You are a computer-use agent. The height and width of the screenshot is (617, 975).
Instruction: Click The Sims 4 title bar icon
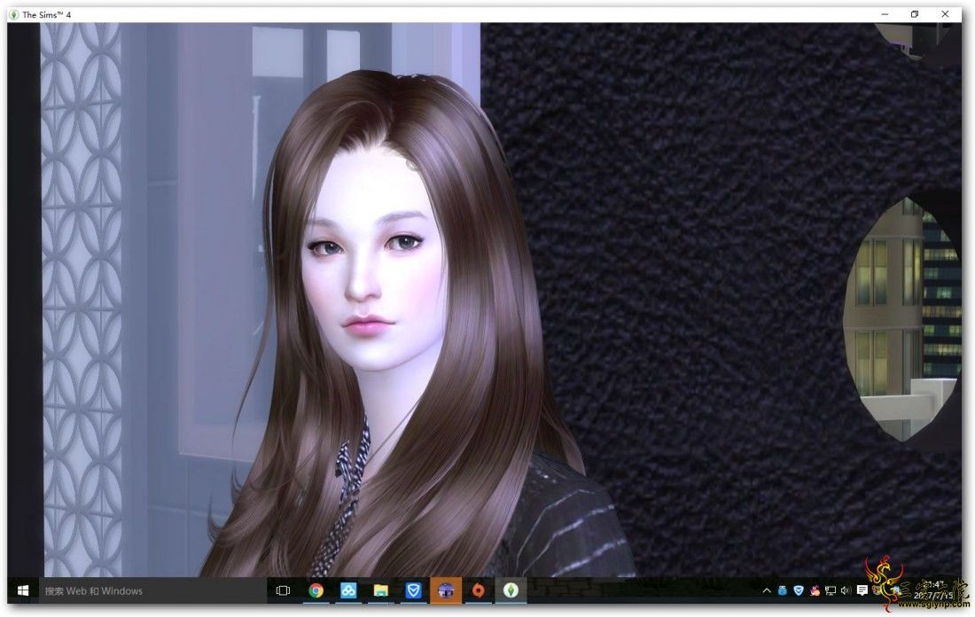click(14, 14)
